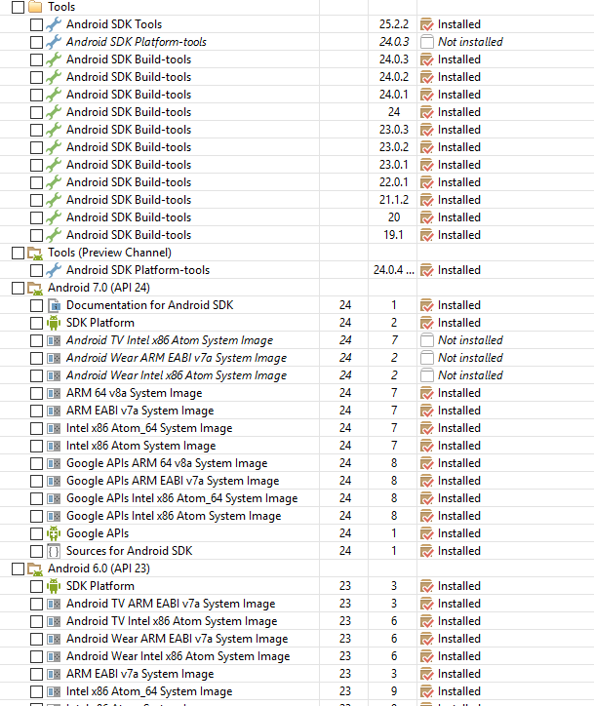Screen dimensions: 594x706
Task: Tick the Intel x86 Atom System Image checkbox
Action: click(x=36, y=447)
